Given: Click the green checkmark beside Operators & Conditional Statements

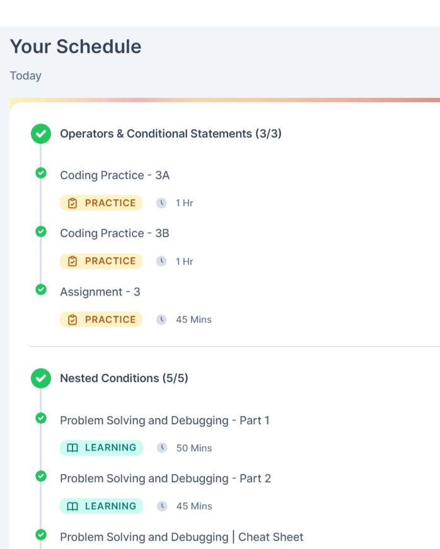Looking at the screenshot, I should 41,134.
